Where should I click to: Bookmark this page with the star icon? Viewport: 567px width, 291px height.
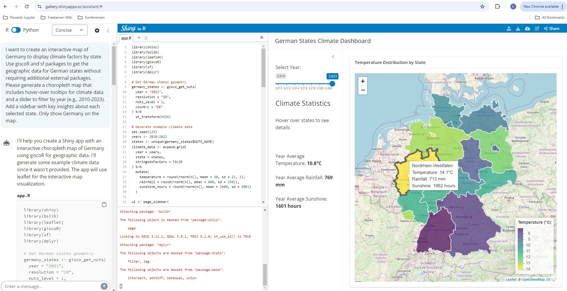point(482,7)
